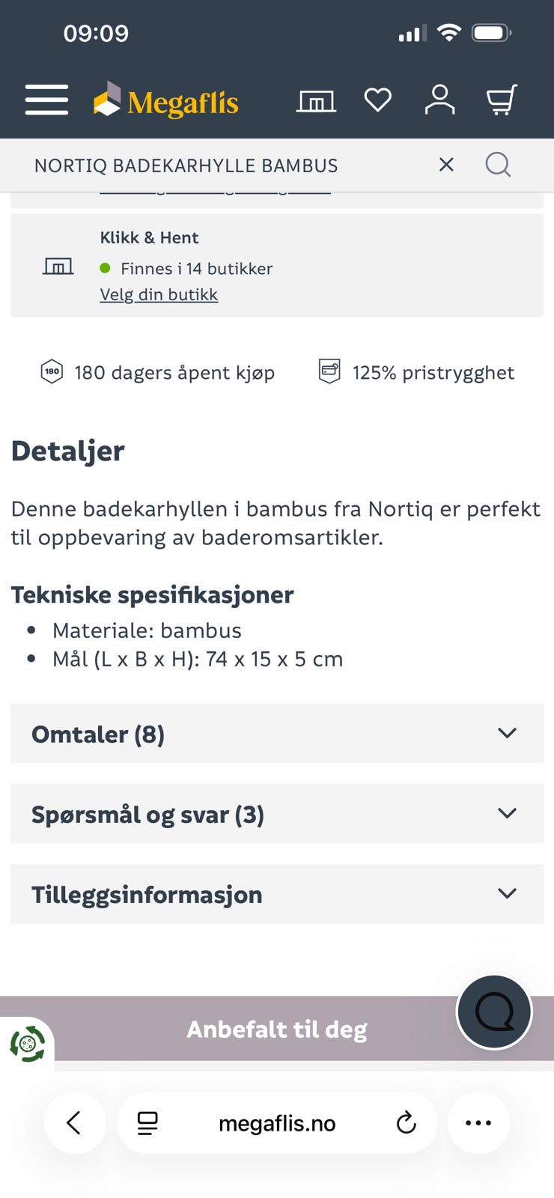Click the Megaflis logo
The width and height of the screenshot is (554, 1198).
pyautogui.click(x=166, y=100)
